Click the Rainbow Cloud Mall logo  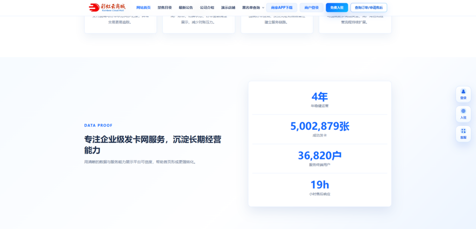tap(107, 7)
